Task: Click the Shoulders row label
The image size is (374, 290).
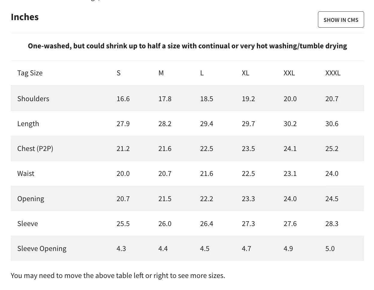Action: coord(33,99)
